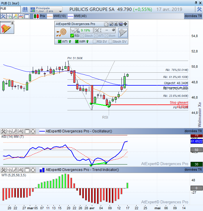Open the tools settings icon at top-right corner

pyautogui.click(x=199, y=9)
